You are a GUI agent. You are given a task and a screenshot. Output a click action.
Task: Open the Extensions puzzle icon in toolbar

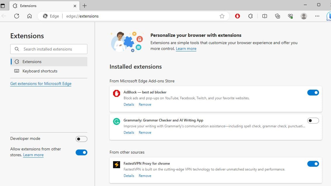click(x=250, y=16)
